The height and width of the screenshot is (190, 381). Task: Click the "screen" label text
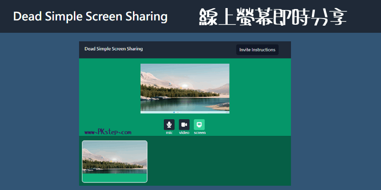[x=200, y=133]
